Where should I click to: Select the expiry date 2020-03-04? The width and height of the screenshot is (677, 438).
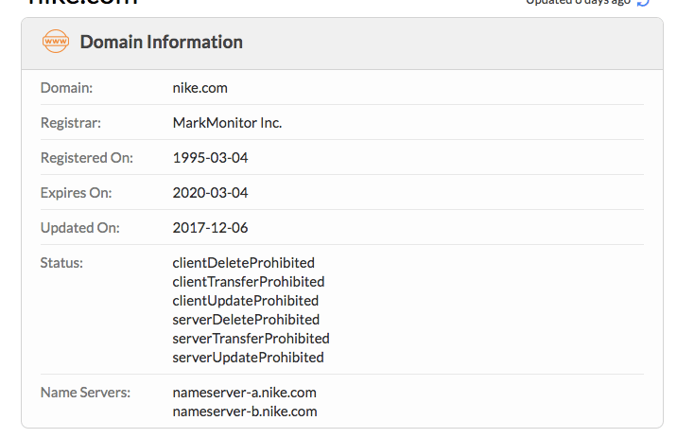[210, 193]
